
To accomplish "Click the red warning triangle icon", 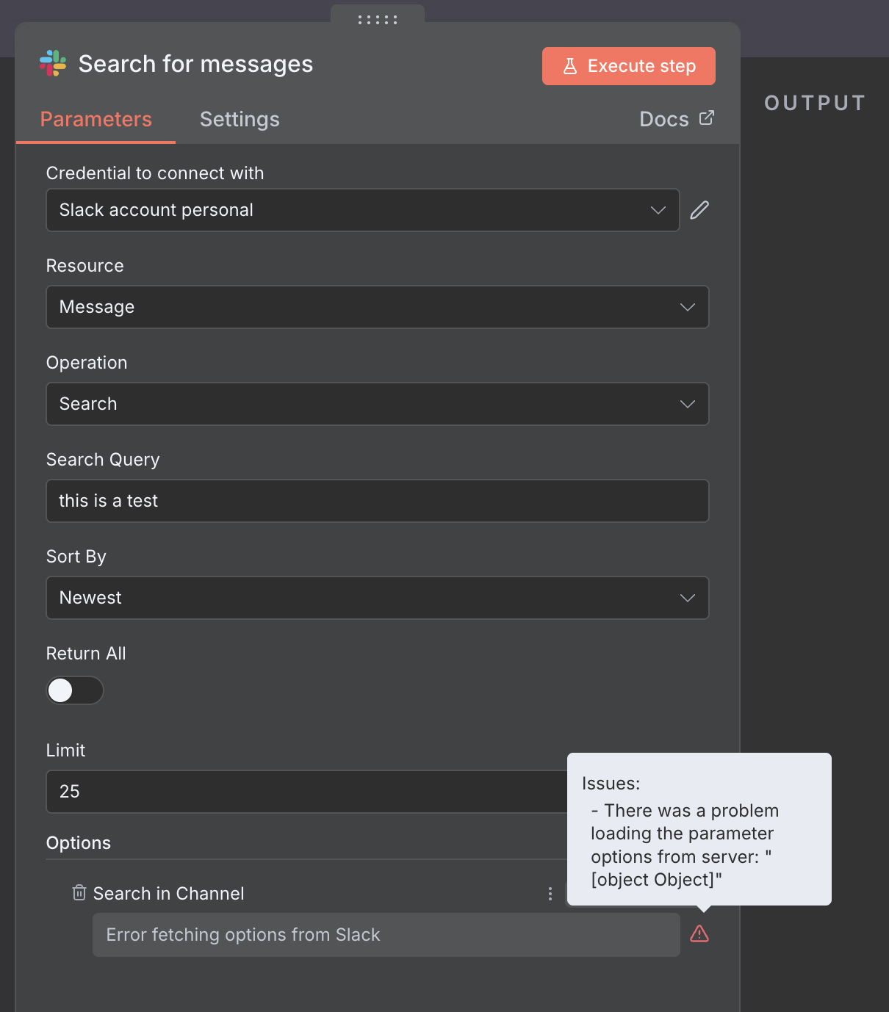I will tap(699, 934).
